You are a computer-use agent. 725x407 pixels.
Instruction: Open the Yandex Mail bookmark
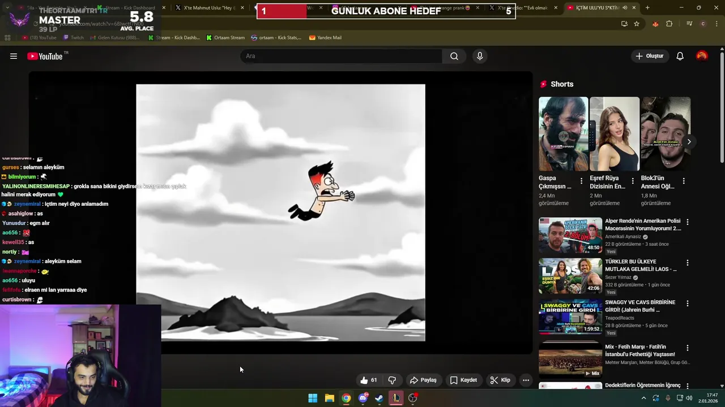[325, 37]
